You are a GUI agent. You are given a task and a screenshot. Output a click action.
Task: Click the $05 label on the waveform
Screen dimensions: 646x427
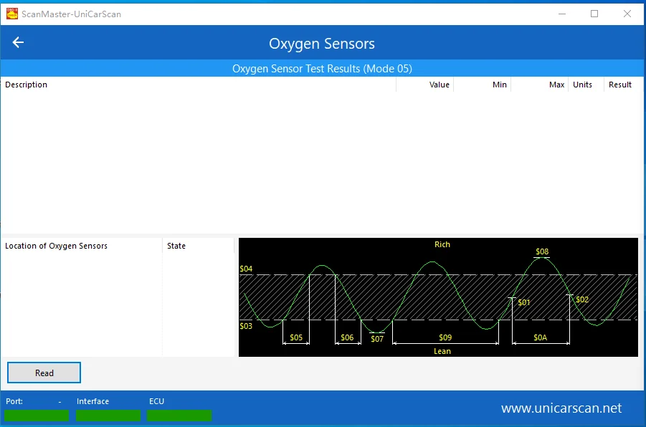[296, 337]
